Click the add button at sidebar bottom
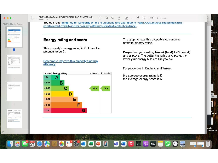The width and height of the screenshot is (218, 163). [3, 132]
